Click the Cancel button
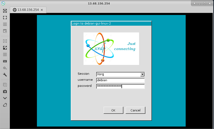 (135, 110)
